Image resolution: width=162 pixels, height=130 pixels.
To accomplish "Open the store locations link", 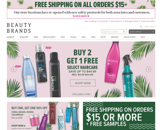I will click(x=116, y=21).
